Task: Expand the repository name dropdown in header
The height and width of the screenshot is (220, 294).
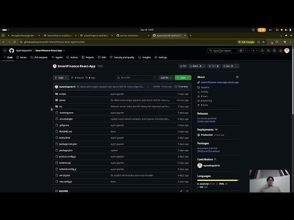Action: pyautogui.click(x=64, y=50)
